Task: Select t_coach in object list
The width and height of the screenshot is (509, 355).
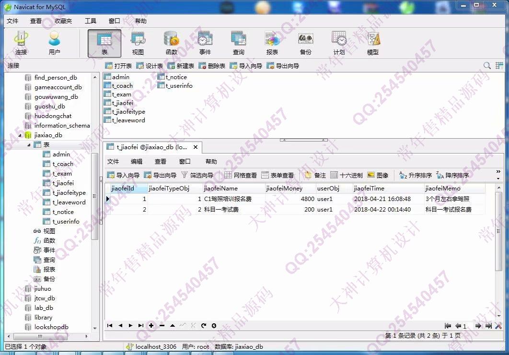Action: [118, 86]
